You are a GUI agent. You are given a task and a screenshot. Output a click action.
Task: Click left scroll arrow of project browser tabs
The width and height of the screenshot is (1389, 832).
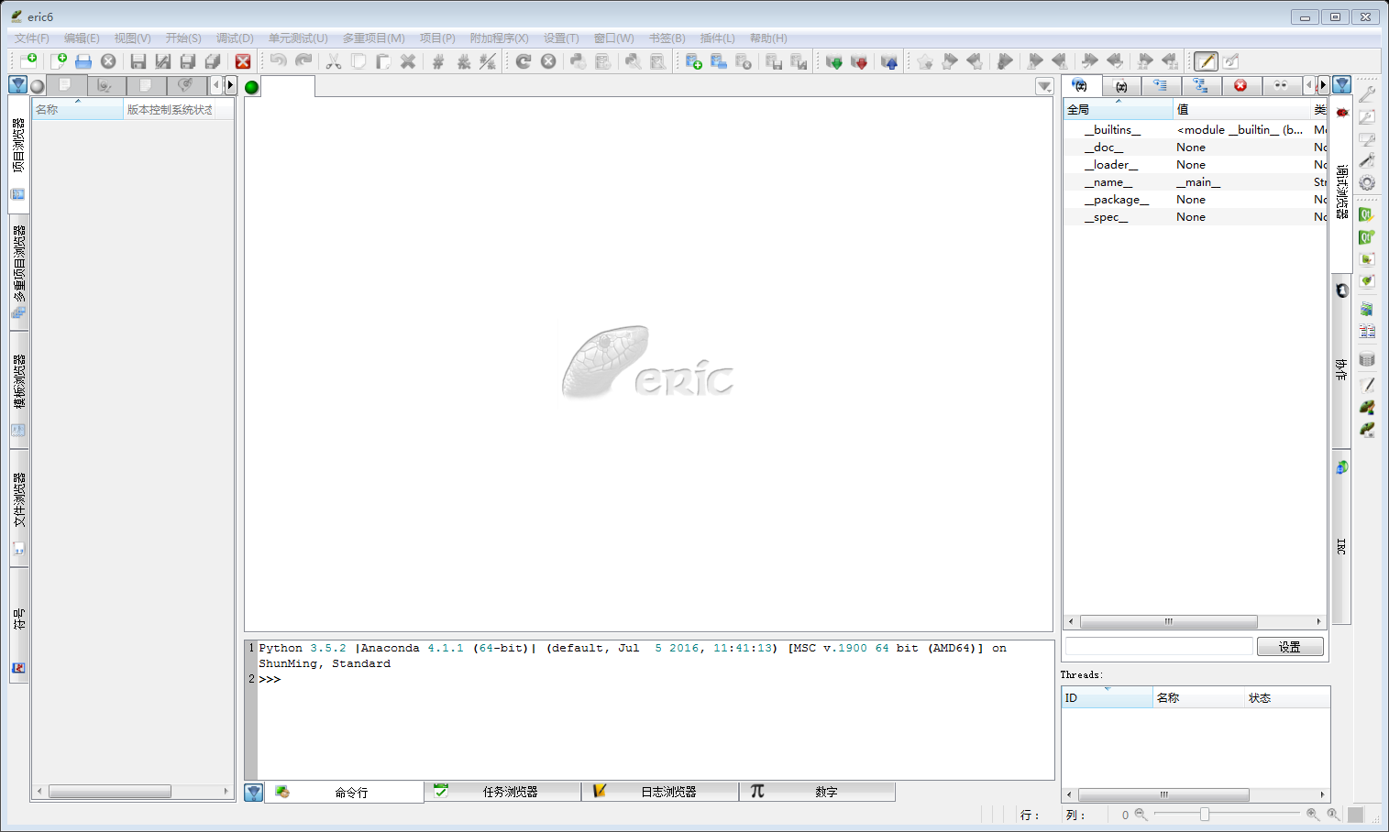click(x=216, y=85)
